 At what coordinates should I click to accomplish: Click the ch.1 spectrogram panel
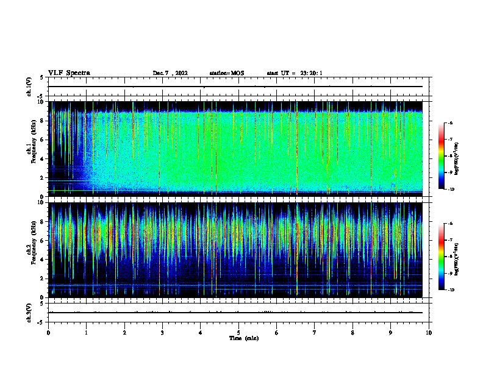pyautogui.click(x=235, y=149)
